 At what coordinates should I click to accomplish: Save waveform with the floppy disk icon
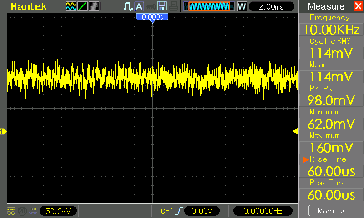pyautogui.click(x=162, y=6)
